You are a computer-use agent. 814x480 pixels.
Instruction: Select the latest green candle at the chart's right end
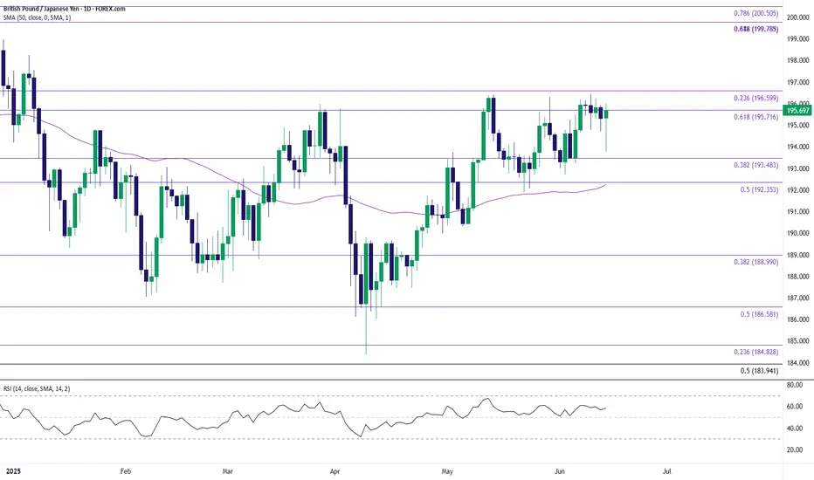tap(606, 114)
